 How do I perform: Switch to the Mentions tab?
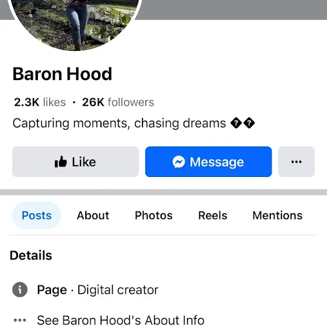277,215
